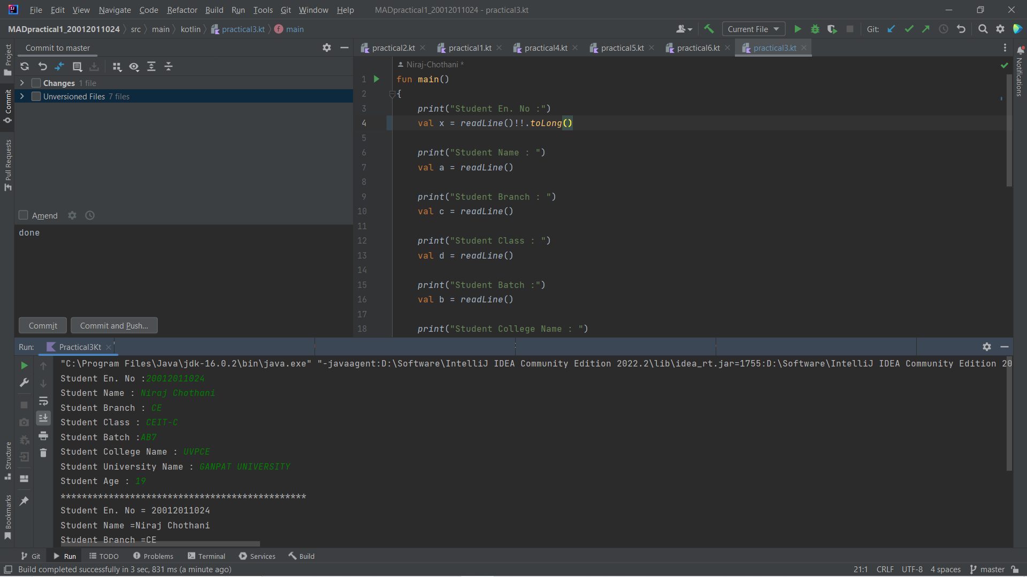Open Search Everywhere magnifier icon
This screenshot has height=577, width=1027.
coord(983,29)
